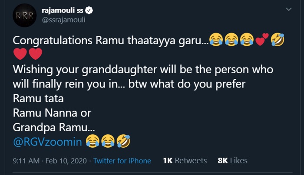This screenshot has height=175, width=304.
Task: Click the first tears-of-joy emoji after "garu..."
Action: click(216, 41)
